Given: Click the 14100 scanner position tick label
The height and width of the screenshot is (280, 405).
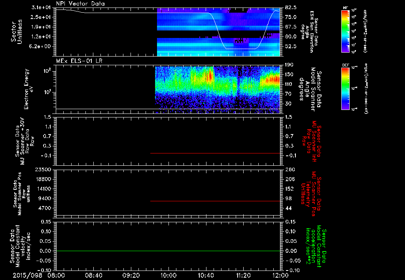Looking at the screenshot, I should point(44,189).
